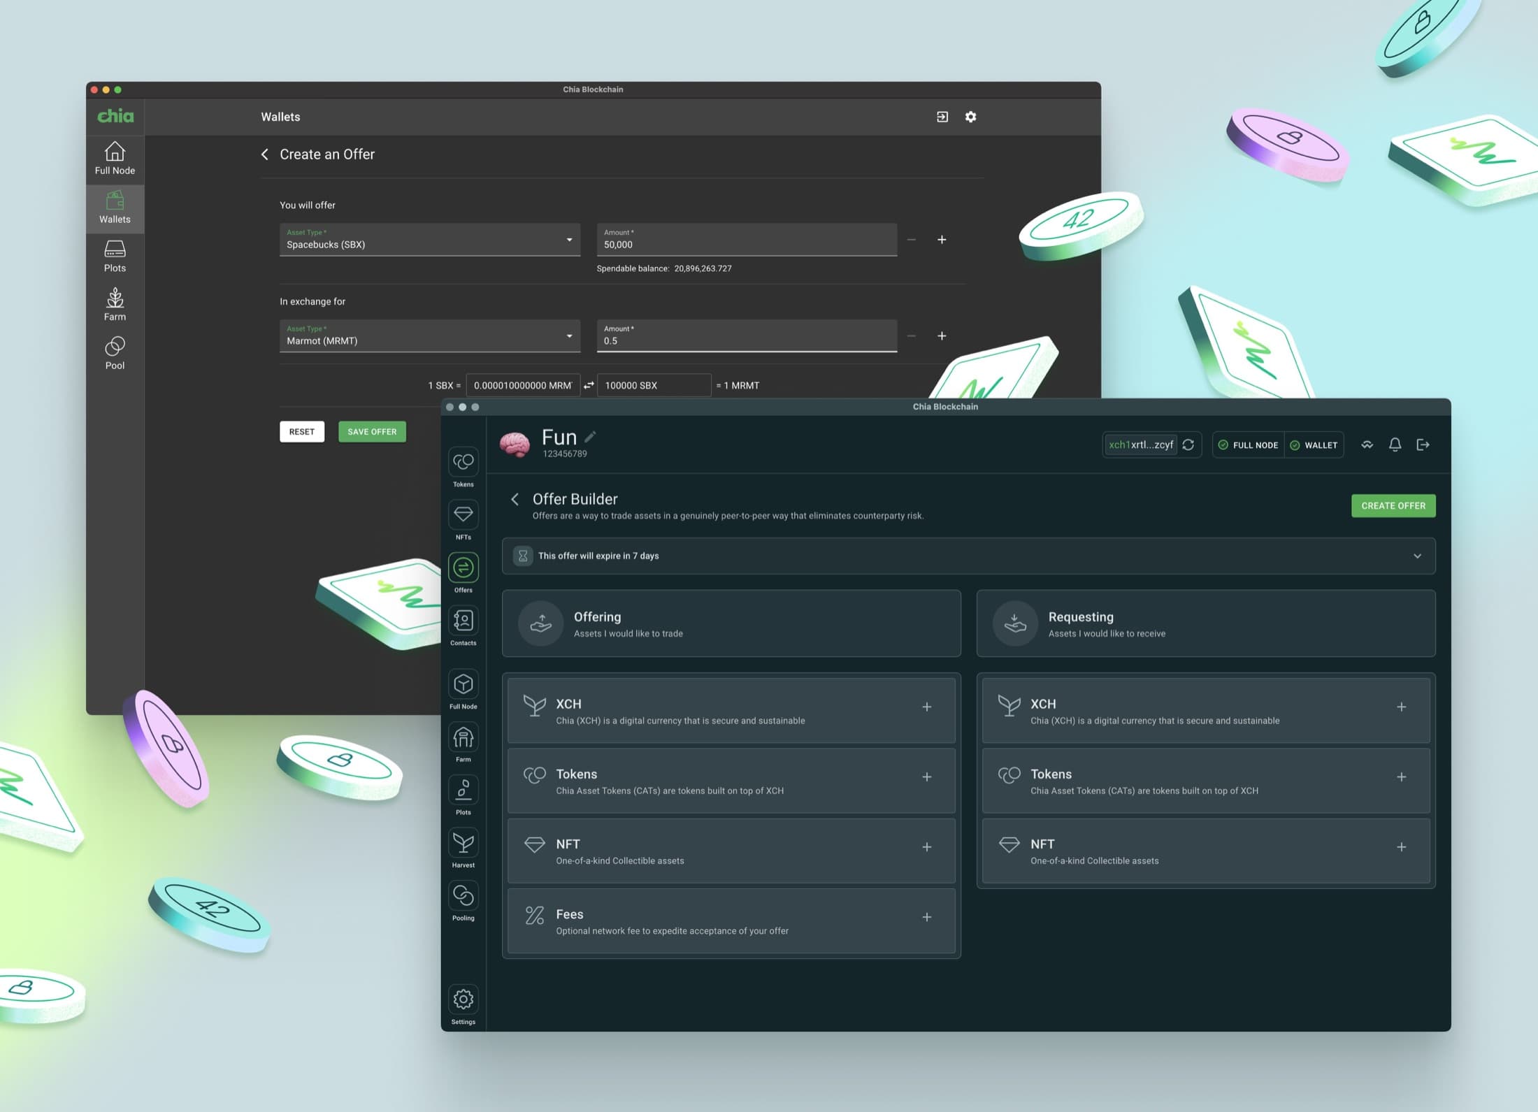Click FULL NODE status indicator
Image resolution: width=1538 pixels, height=1112 pixels.
pyautogui.click(x=1249, y=445)
